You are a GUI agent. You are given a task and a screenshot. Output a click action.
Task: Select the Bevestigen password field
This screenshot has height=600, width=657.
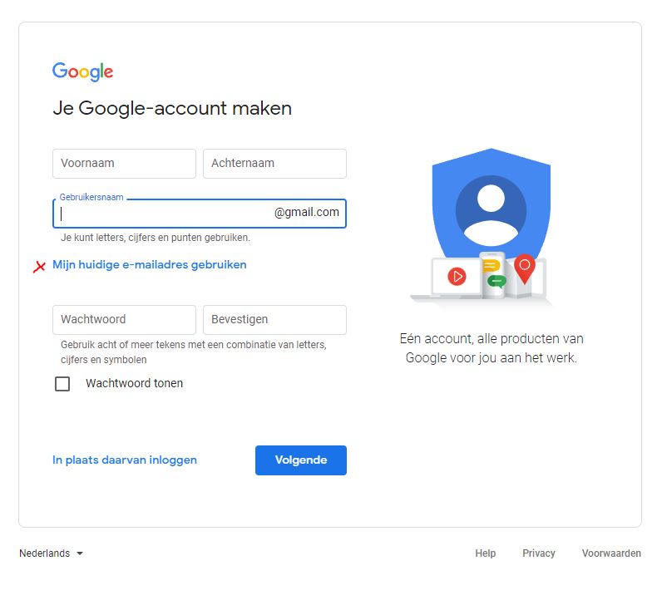point(274,320)
